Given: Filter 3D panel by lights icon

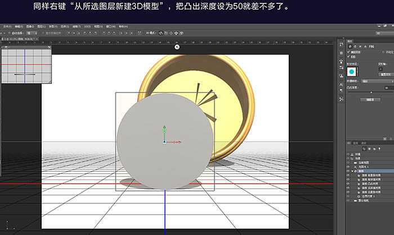Looking at the screenshot, I should 379,149.
